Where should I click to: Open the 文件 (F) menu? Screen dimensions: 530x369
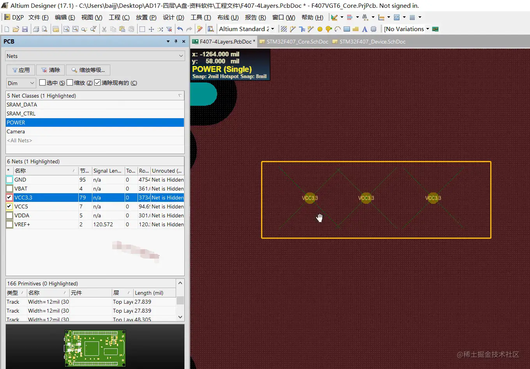pyautogui.click(x=39, y=17)
